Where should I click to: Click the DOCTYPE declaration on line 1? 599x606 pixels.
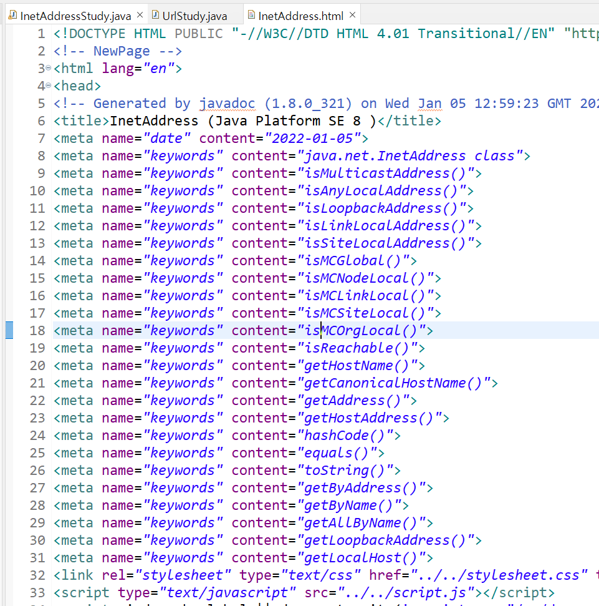coord(326,34)
